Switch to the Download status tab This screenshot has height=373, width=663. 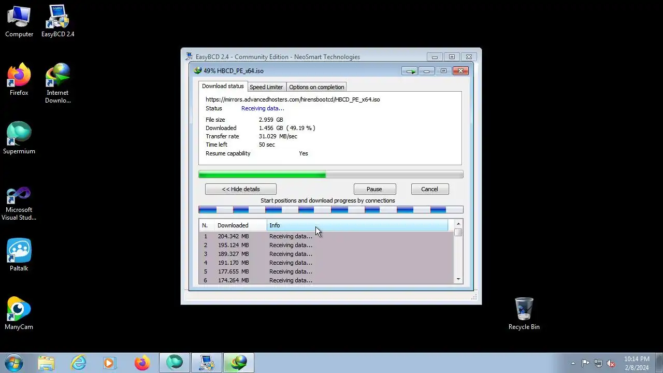coord(223,86)
